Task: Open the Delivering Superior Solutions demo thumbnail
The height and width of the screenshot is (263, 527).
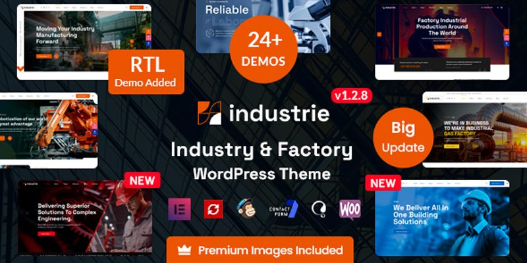Action: 85,218
